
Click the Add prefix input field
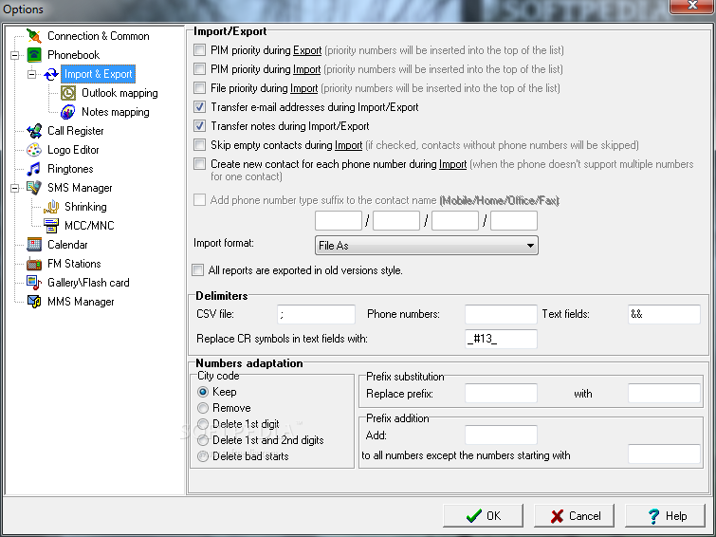click(501, 435)
